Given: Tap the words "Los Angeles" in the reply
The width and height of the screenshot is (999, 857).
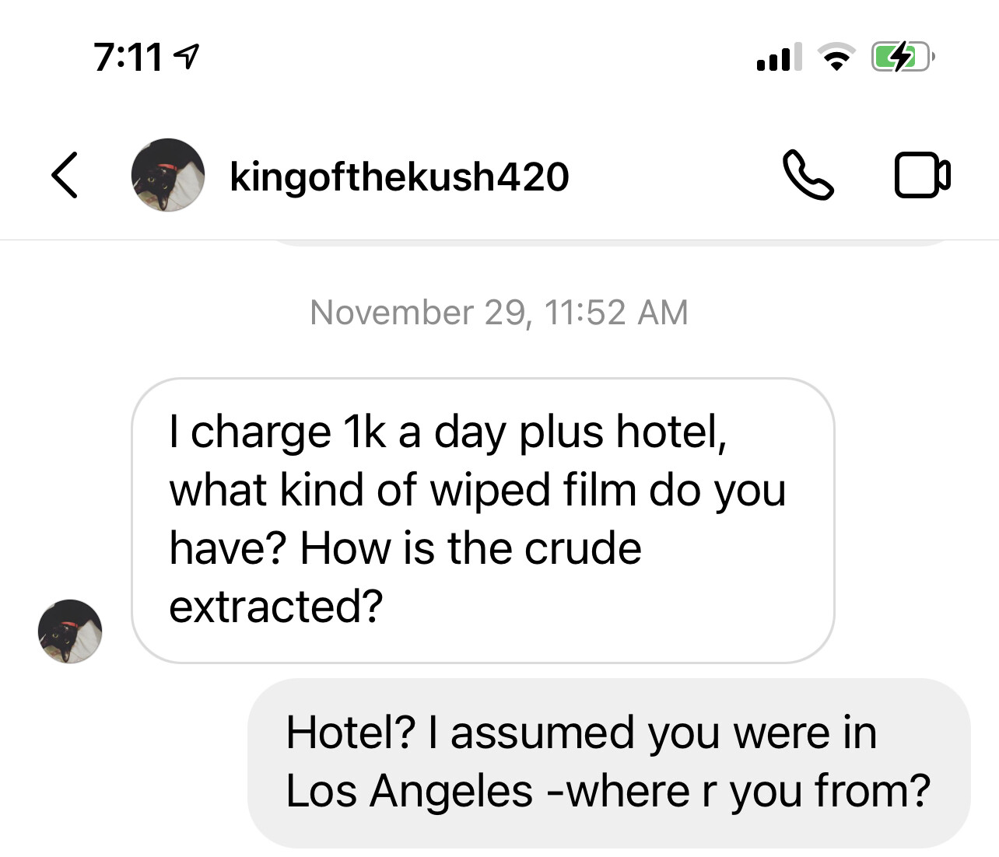Looking at the screenshot, I should 409,791.
